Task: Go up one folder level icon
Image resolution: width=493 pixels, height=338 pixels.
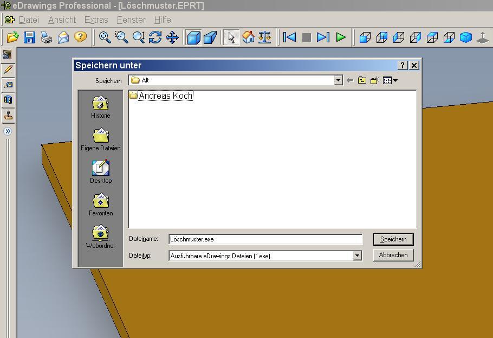Action: pyautogui.click(x=362, y=80)
